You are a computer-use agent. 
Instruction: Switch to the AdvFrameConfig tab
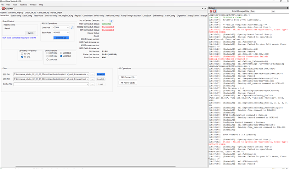coord(112,16)
